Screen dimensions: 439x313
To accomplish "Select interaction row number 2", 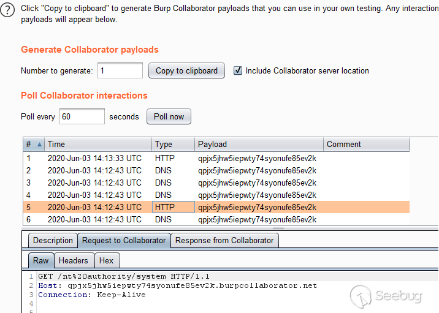I will [x=216, y=171].
